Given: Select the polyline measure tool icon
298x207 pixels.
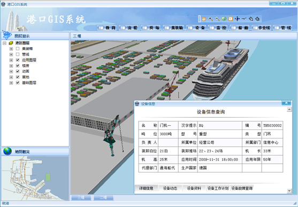Looking at the screenshot, I should [x=244, y=19].
